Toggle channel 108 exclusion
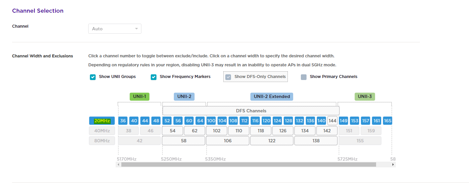This screenshot has width=469, height=188. pyautogui.click(x=233, y=121)
